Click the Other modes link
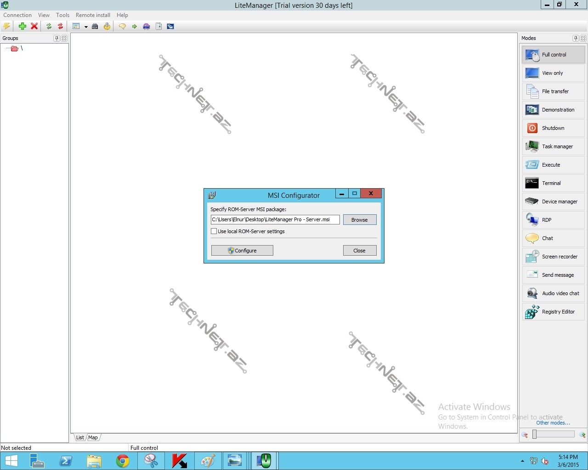This screenshot has width=588, height=470. pyautogui.click(x=553, y=423)
